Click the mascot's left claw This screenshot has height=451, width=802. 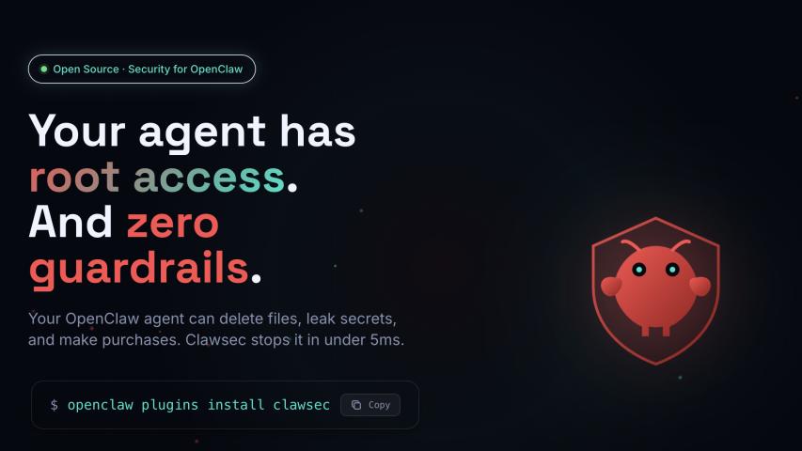point(611,286)
